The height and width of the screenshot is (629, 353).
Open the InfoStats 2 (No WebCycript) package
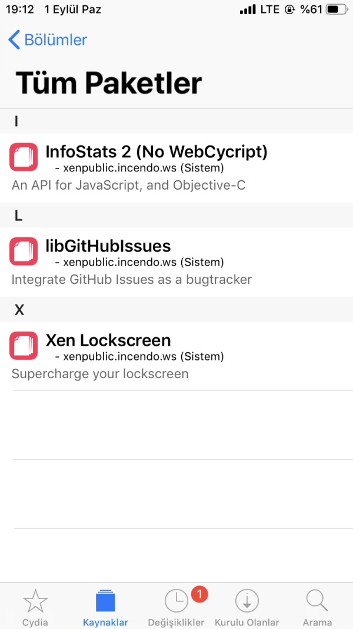[156, 152]
